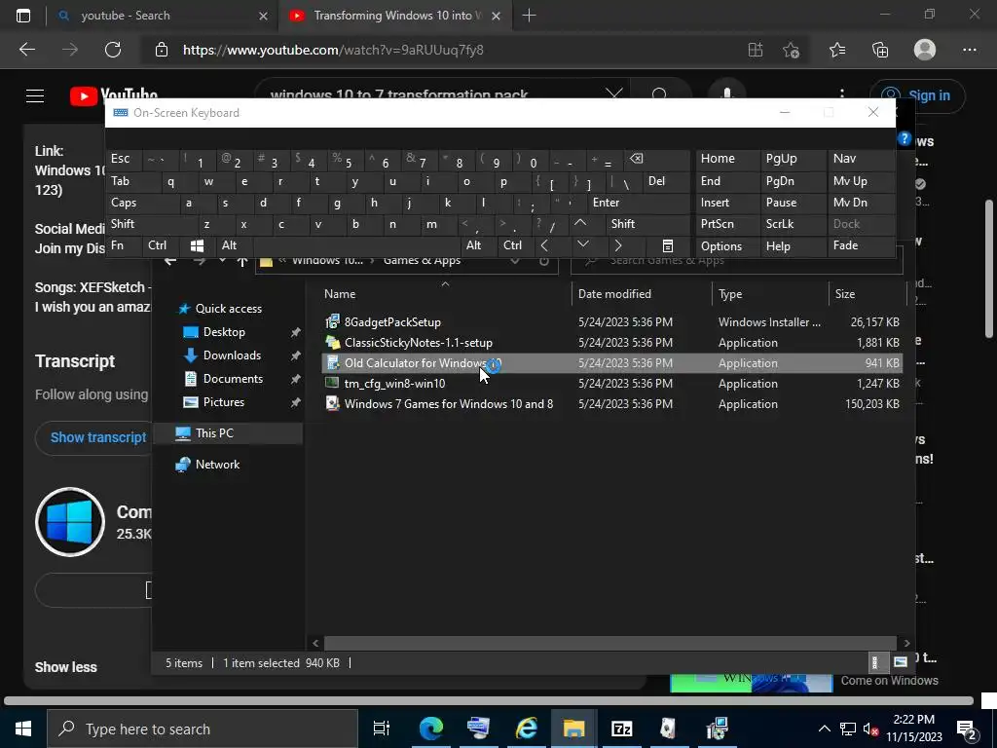Click the Show transcript button

(98, 437)
